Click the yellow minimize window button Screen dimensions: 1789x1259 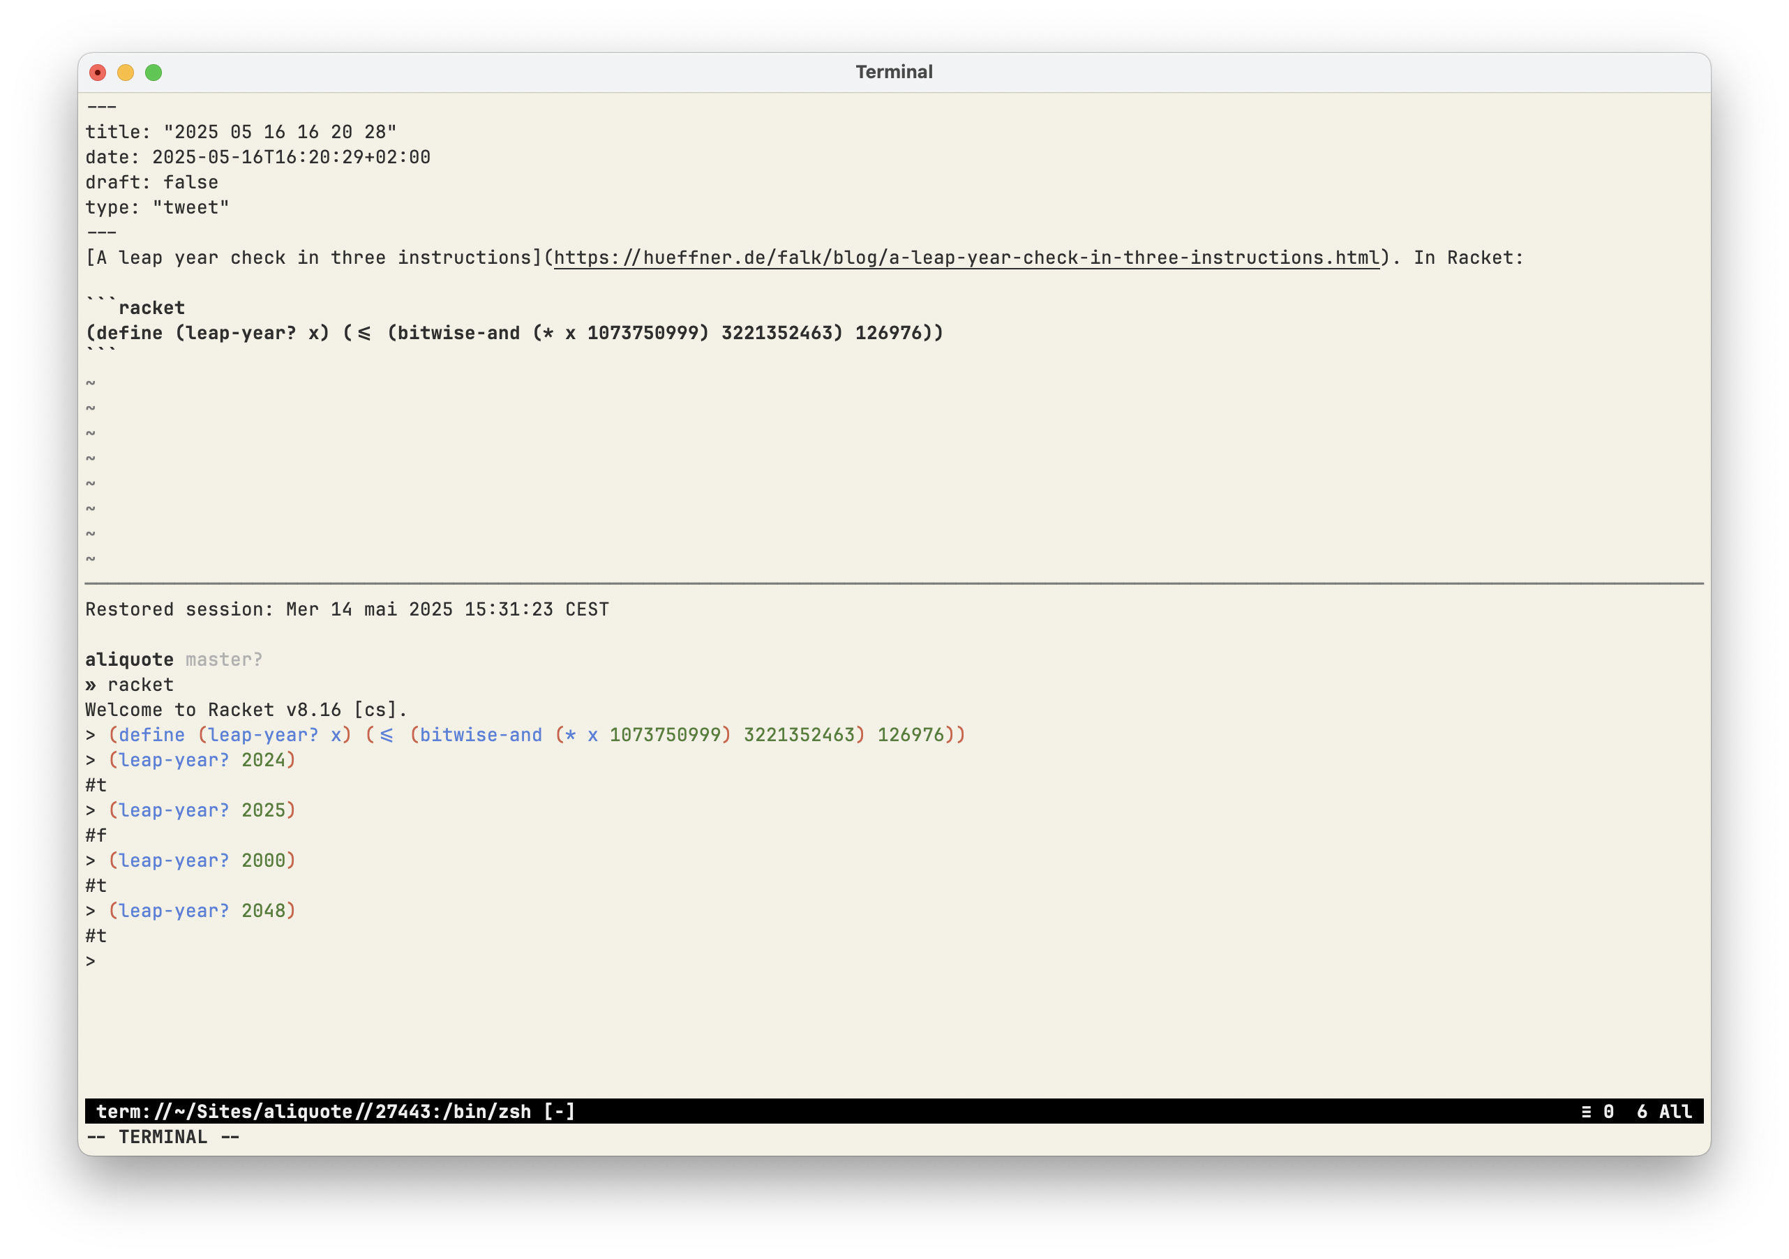[126, 73]
